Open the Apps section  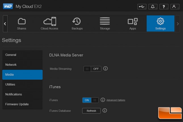(132, 24)
